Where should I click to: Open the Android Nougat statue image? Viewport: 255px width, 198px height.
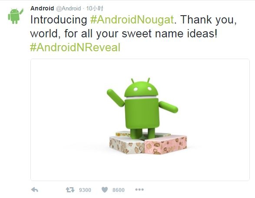pos(140,120)
